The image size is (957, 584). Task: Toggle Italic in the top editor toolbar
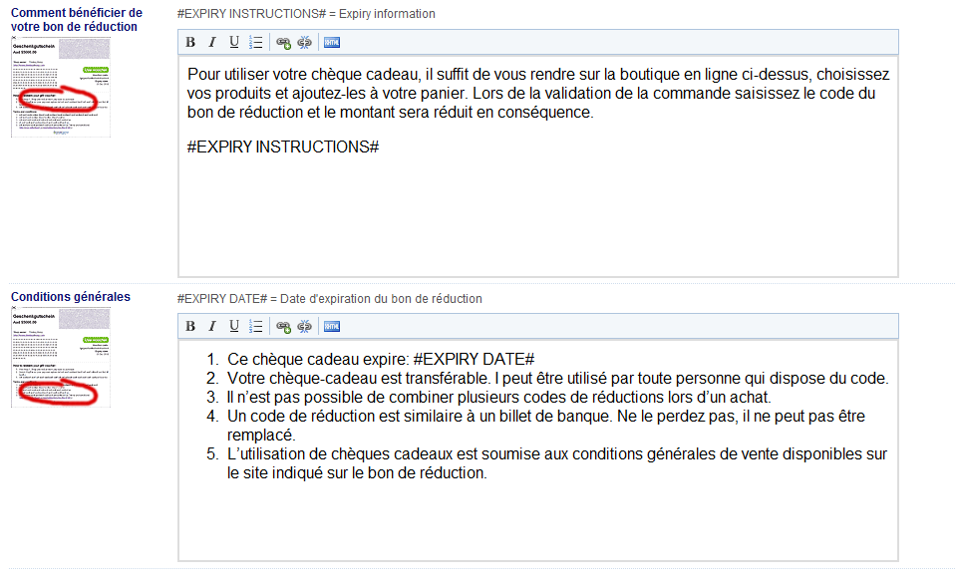(x=211, y=42)
